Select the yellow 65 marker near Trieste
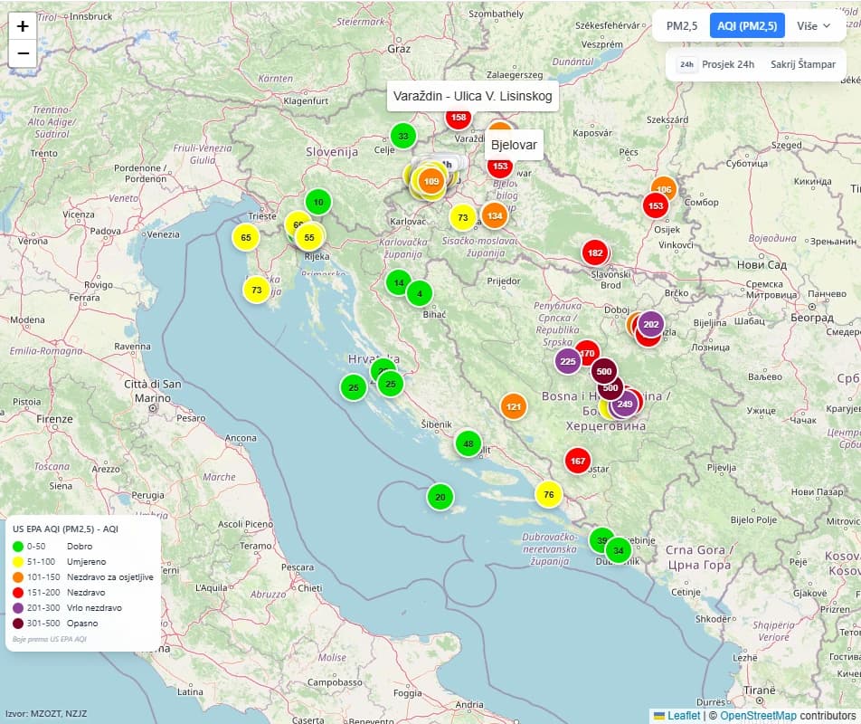This screenshot has height=724, width=861. click(245, 238)
